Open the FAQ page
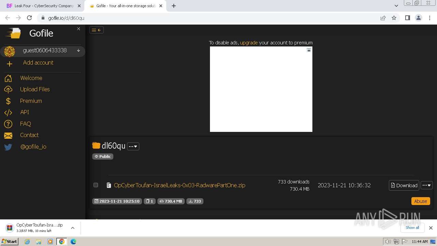437x246 pixels. [25, 124]
